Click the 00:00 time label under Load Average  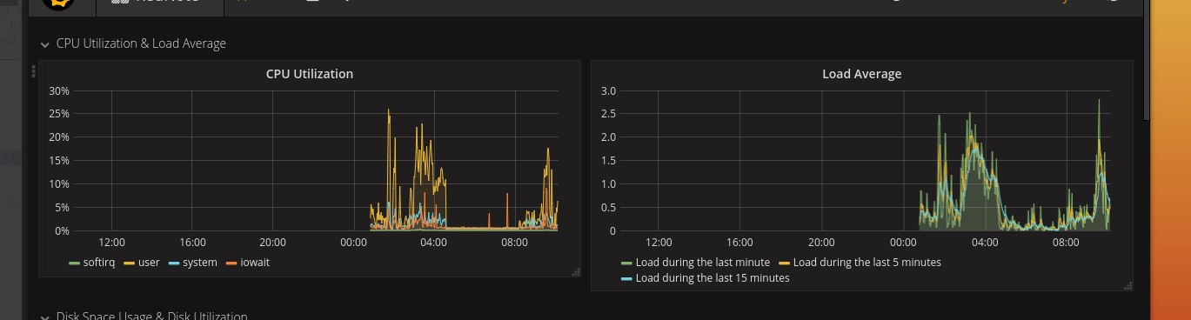coord(904,243)
